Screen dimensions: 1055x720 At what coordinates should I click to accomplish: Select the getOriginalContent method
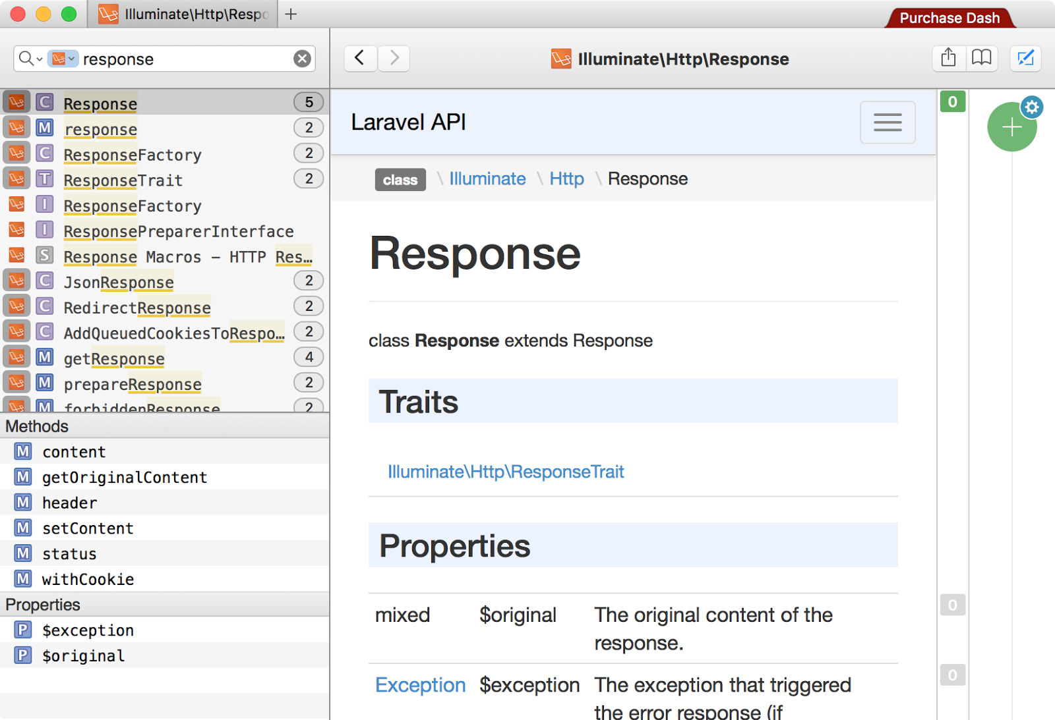click(x=125, y=478)
